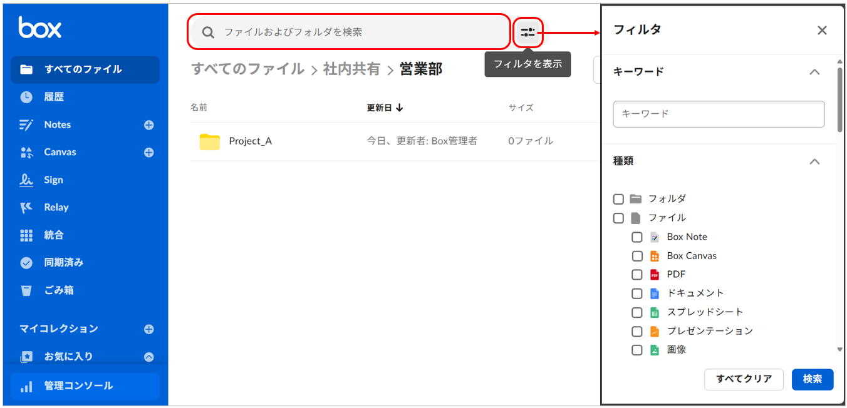This screenshot has width=847, height=408.
Task: Create a new collection with plus icon
Action: [149, 329]
